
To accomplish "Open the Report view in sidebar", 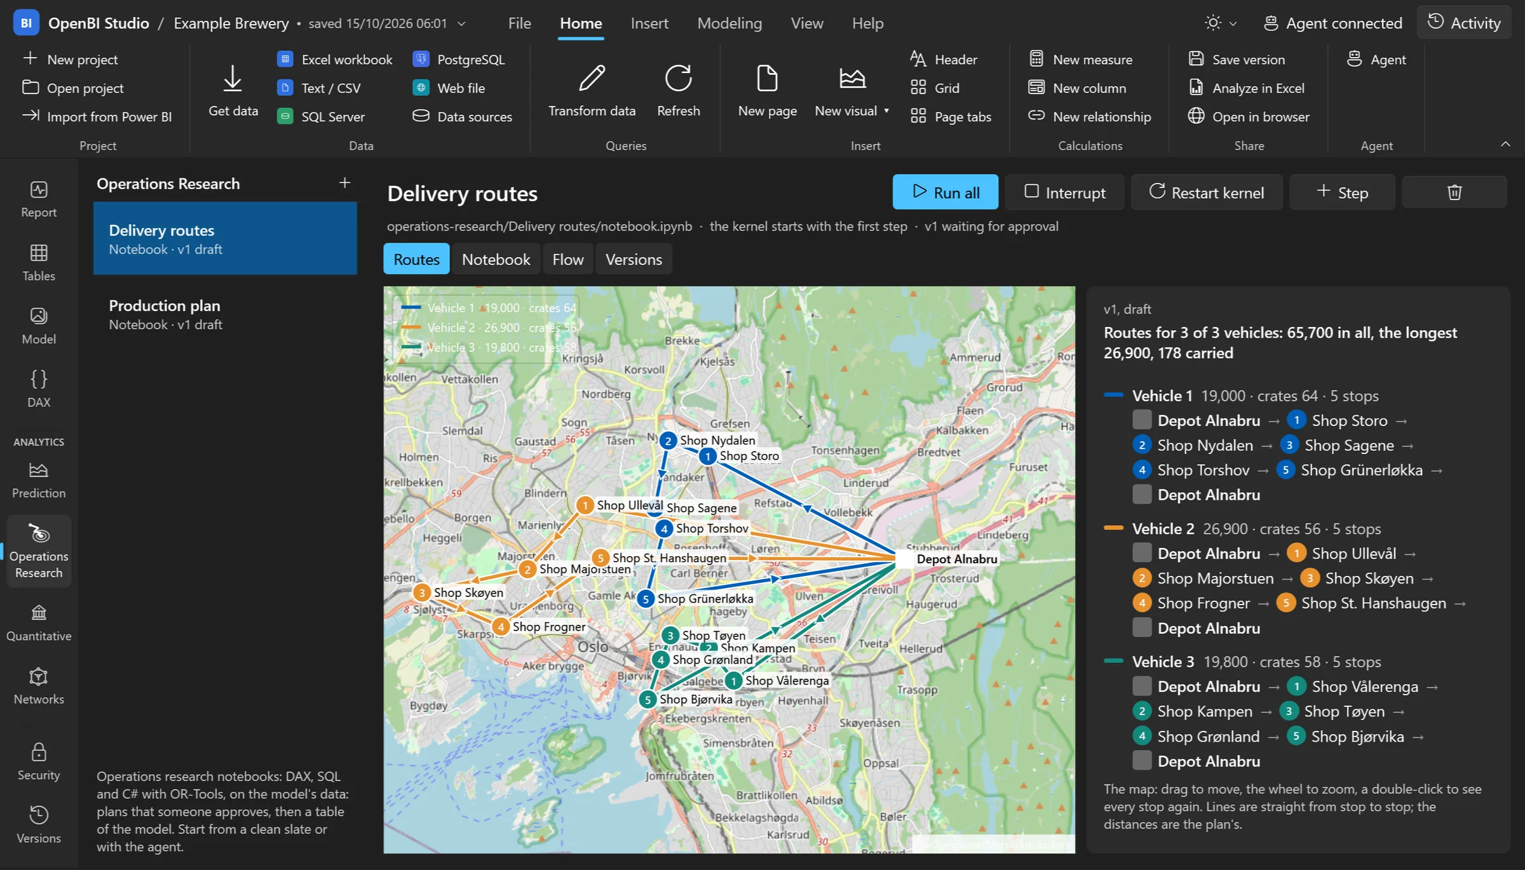I will [39, 199].
